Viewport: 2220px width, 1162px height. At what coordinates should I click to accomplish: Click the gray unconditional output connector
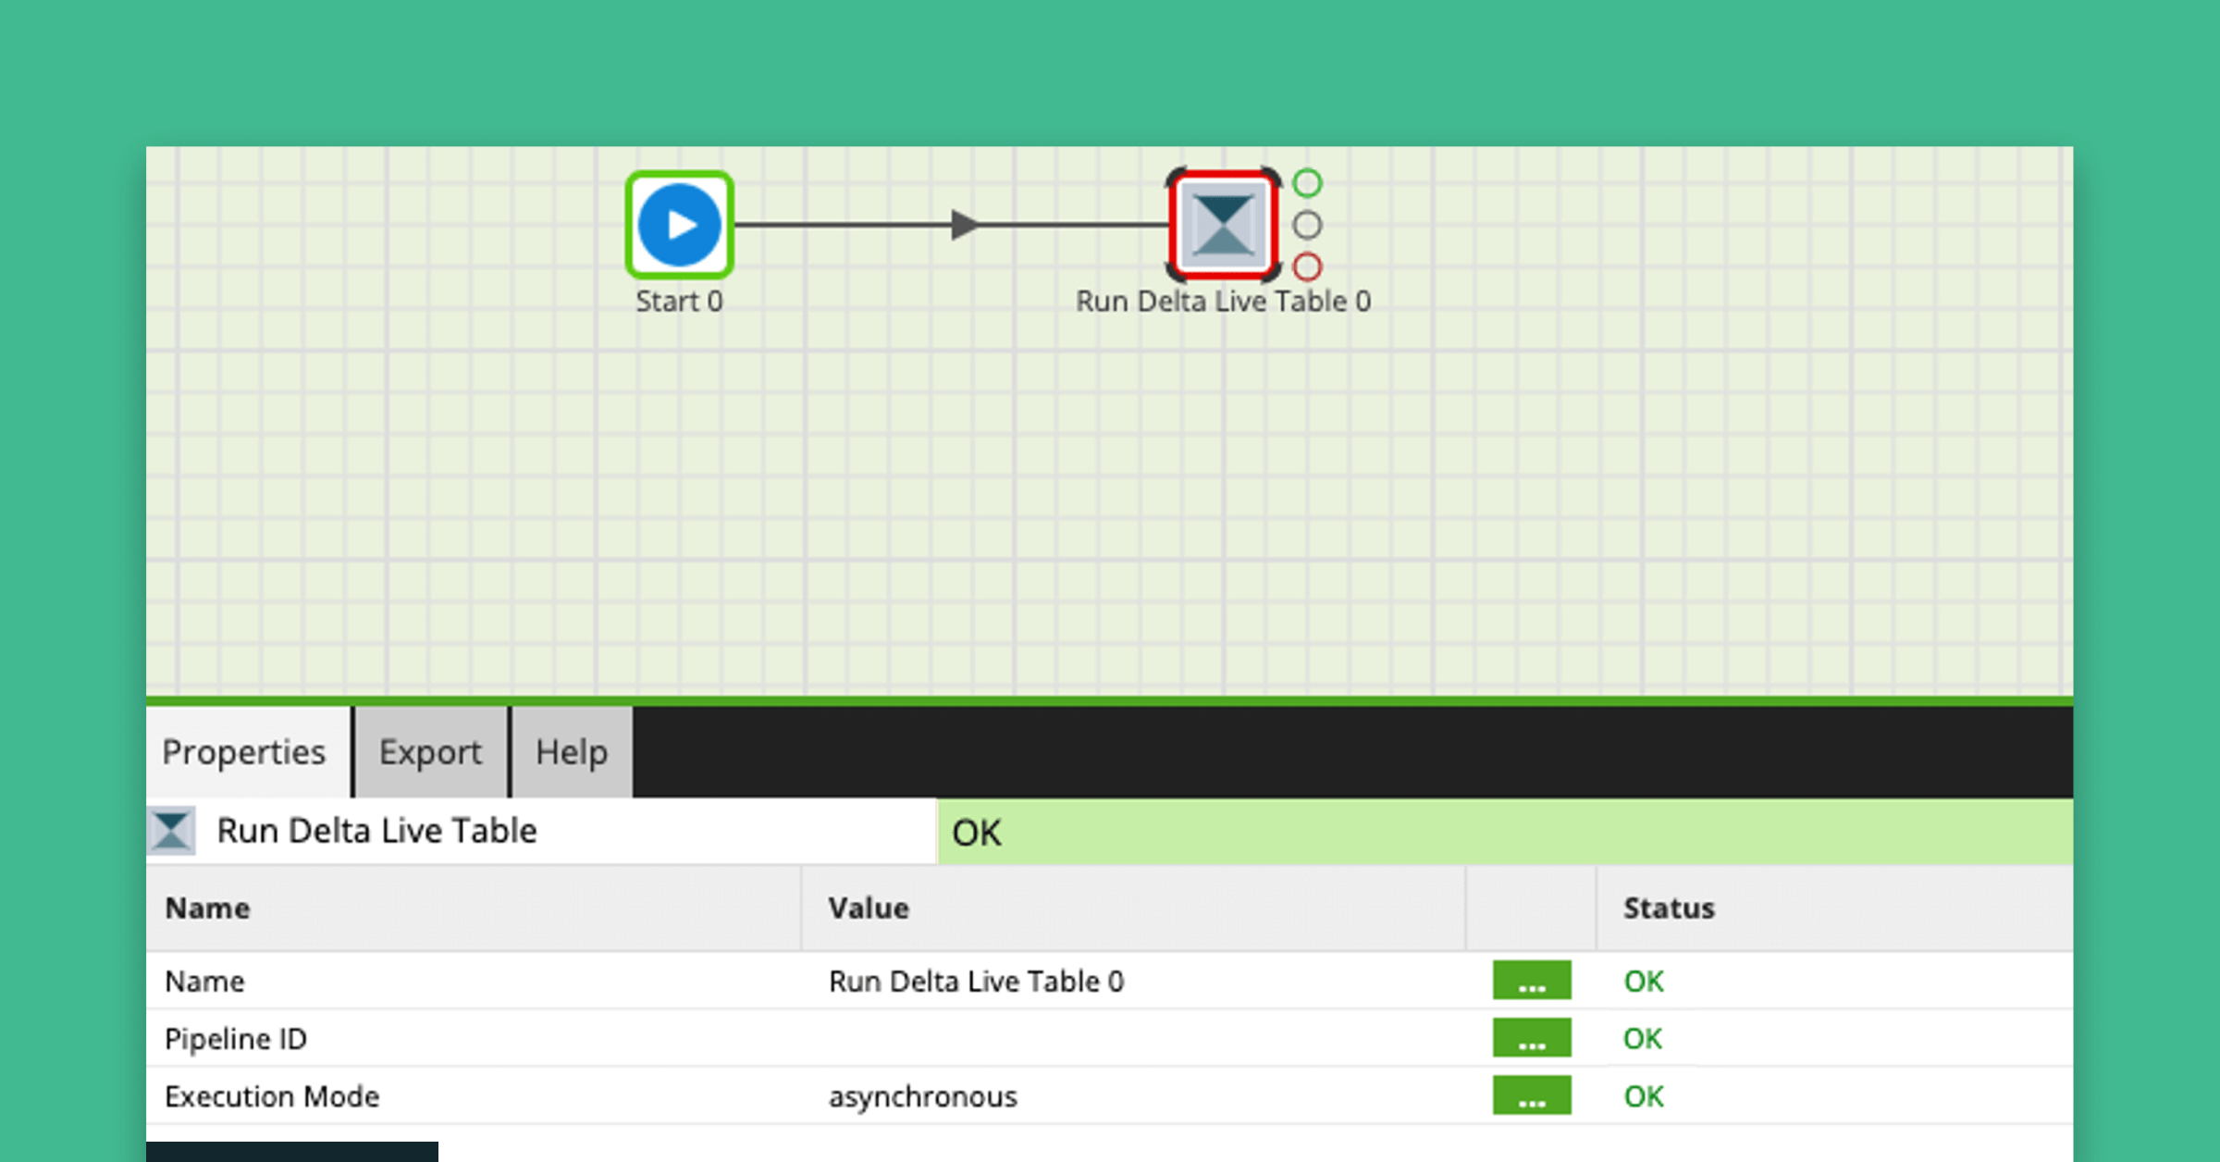[x=1307, y=225]
